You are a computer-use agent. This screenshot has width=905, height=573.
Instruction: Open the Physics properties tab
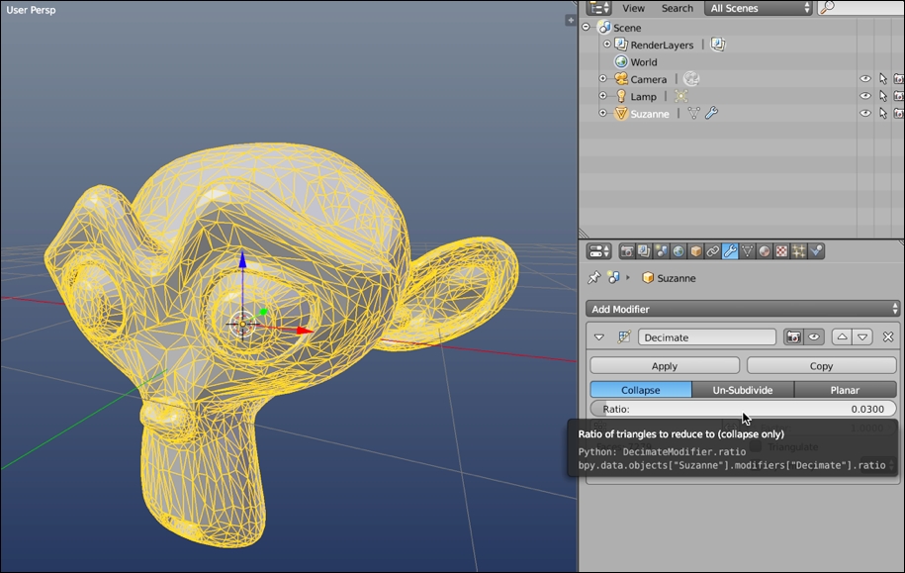tap(816, 251)
